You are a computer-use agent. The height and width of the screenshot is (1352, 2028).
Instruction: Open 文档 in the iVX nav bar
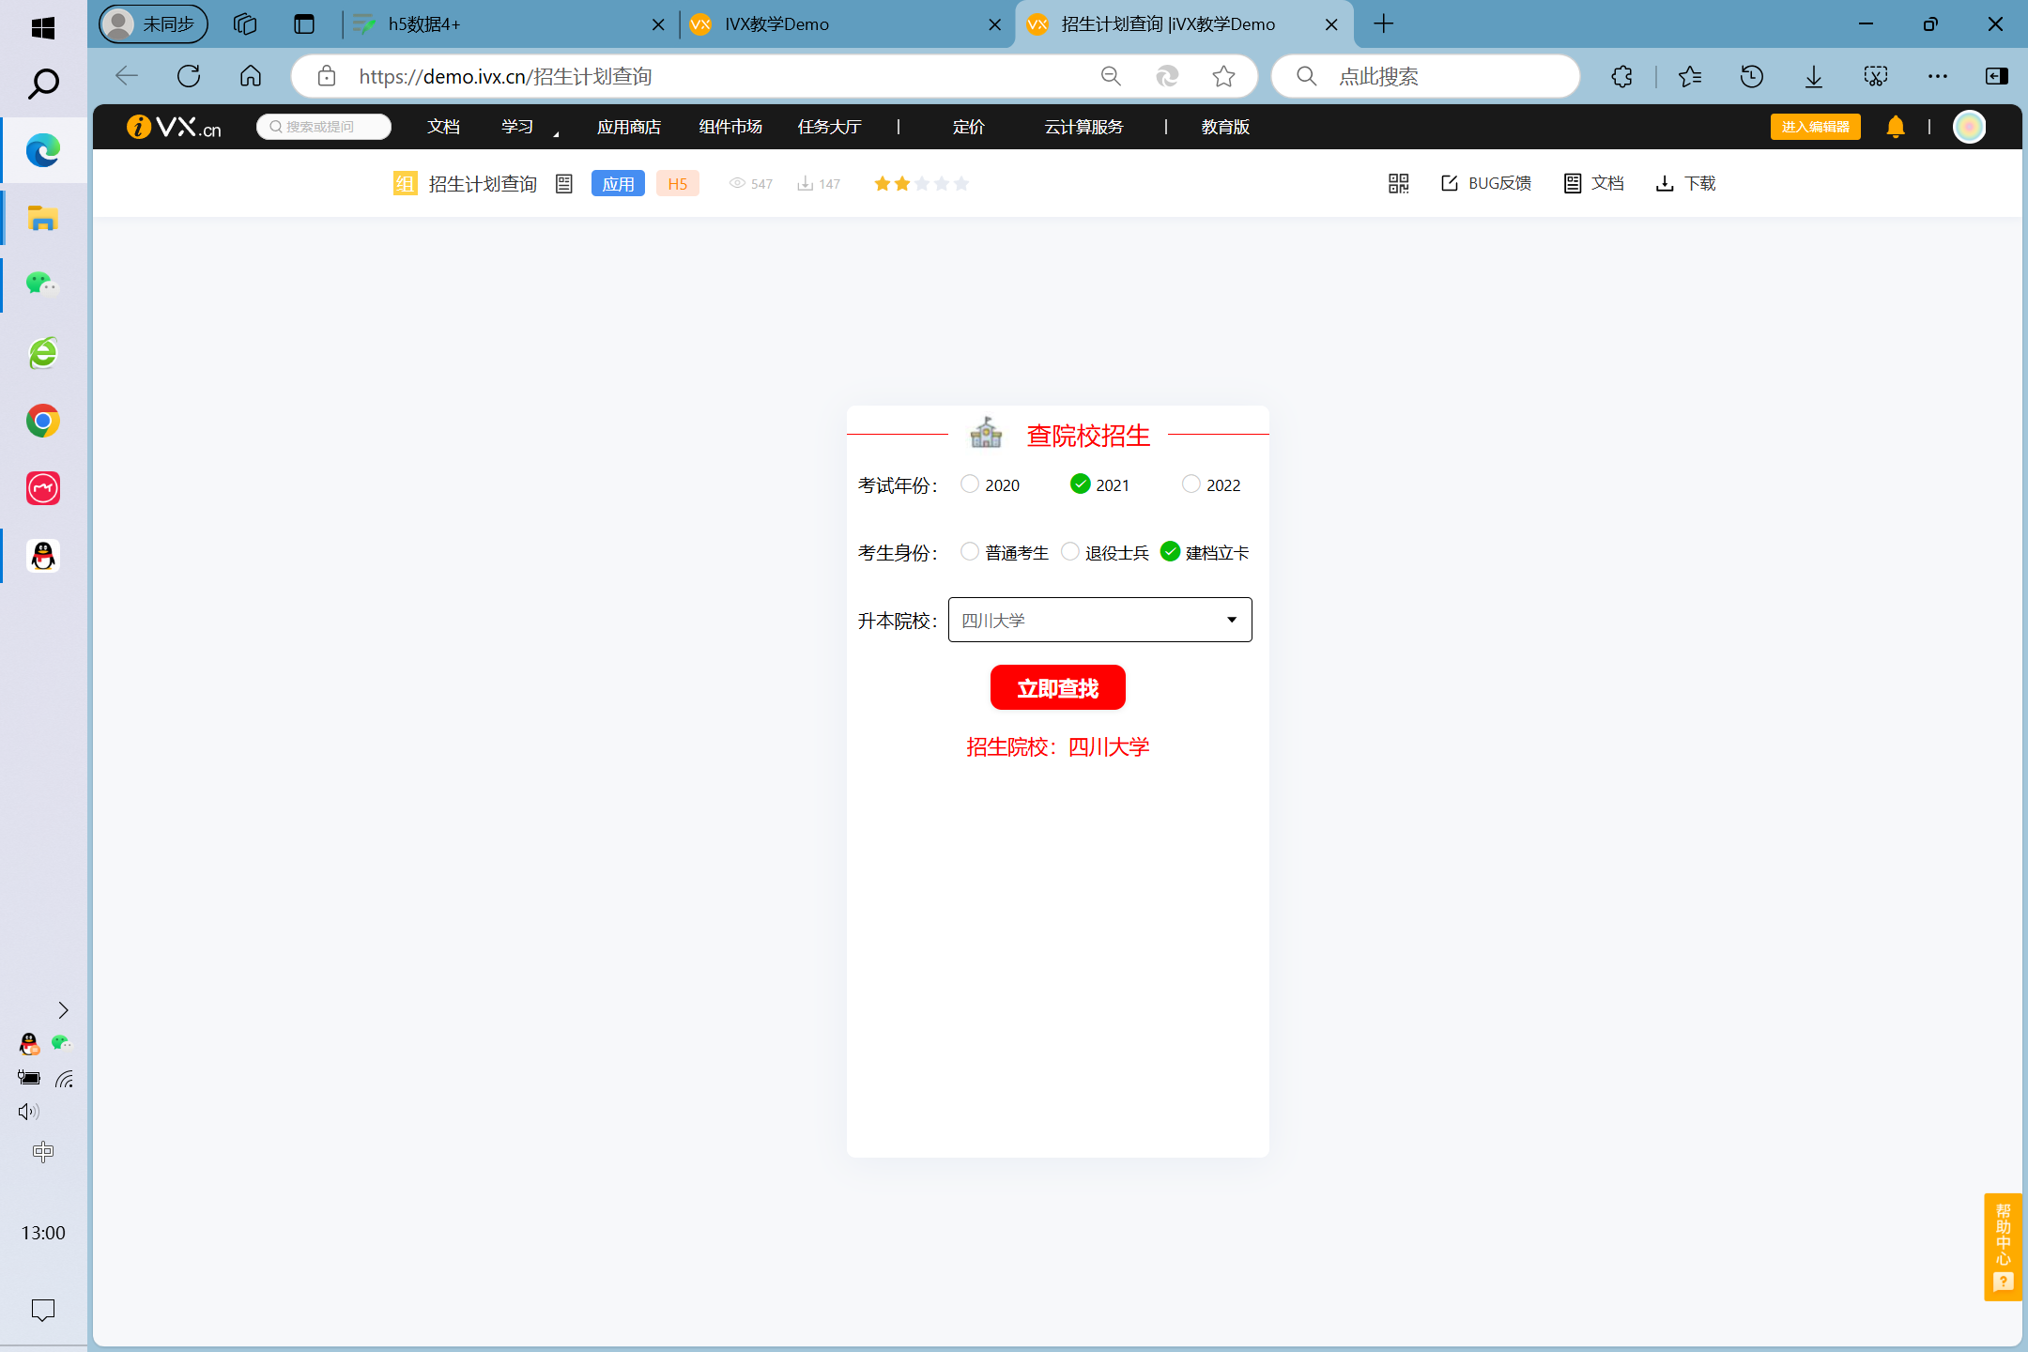[x=443, y=127]
